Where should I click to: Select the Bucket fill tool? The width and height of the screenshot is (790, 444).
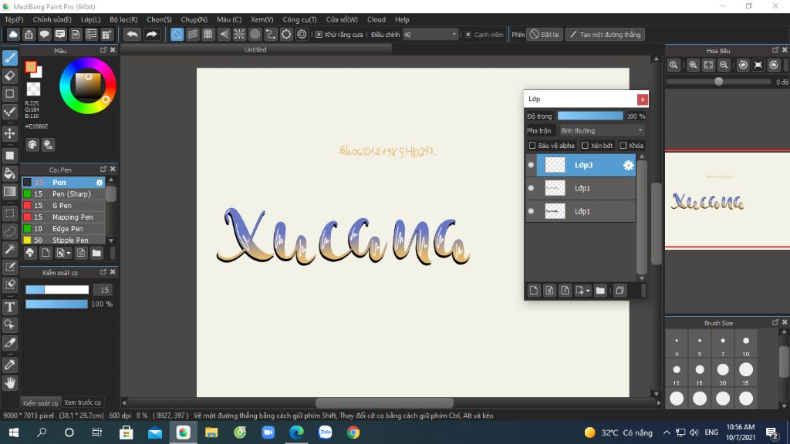pos(9,173)
